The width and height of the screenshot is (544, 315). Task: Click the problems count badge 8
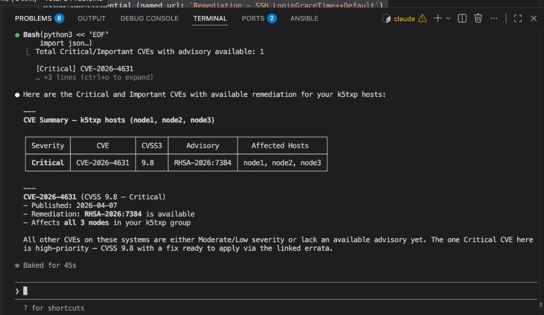59,19
